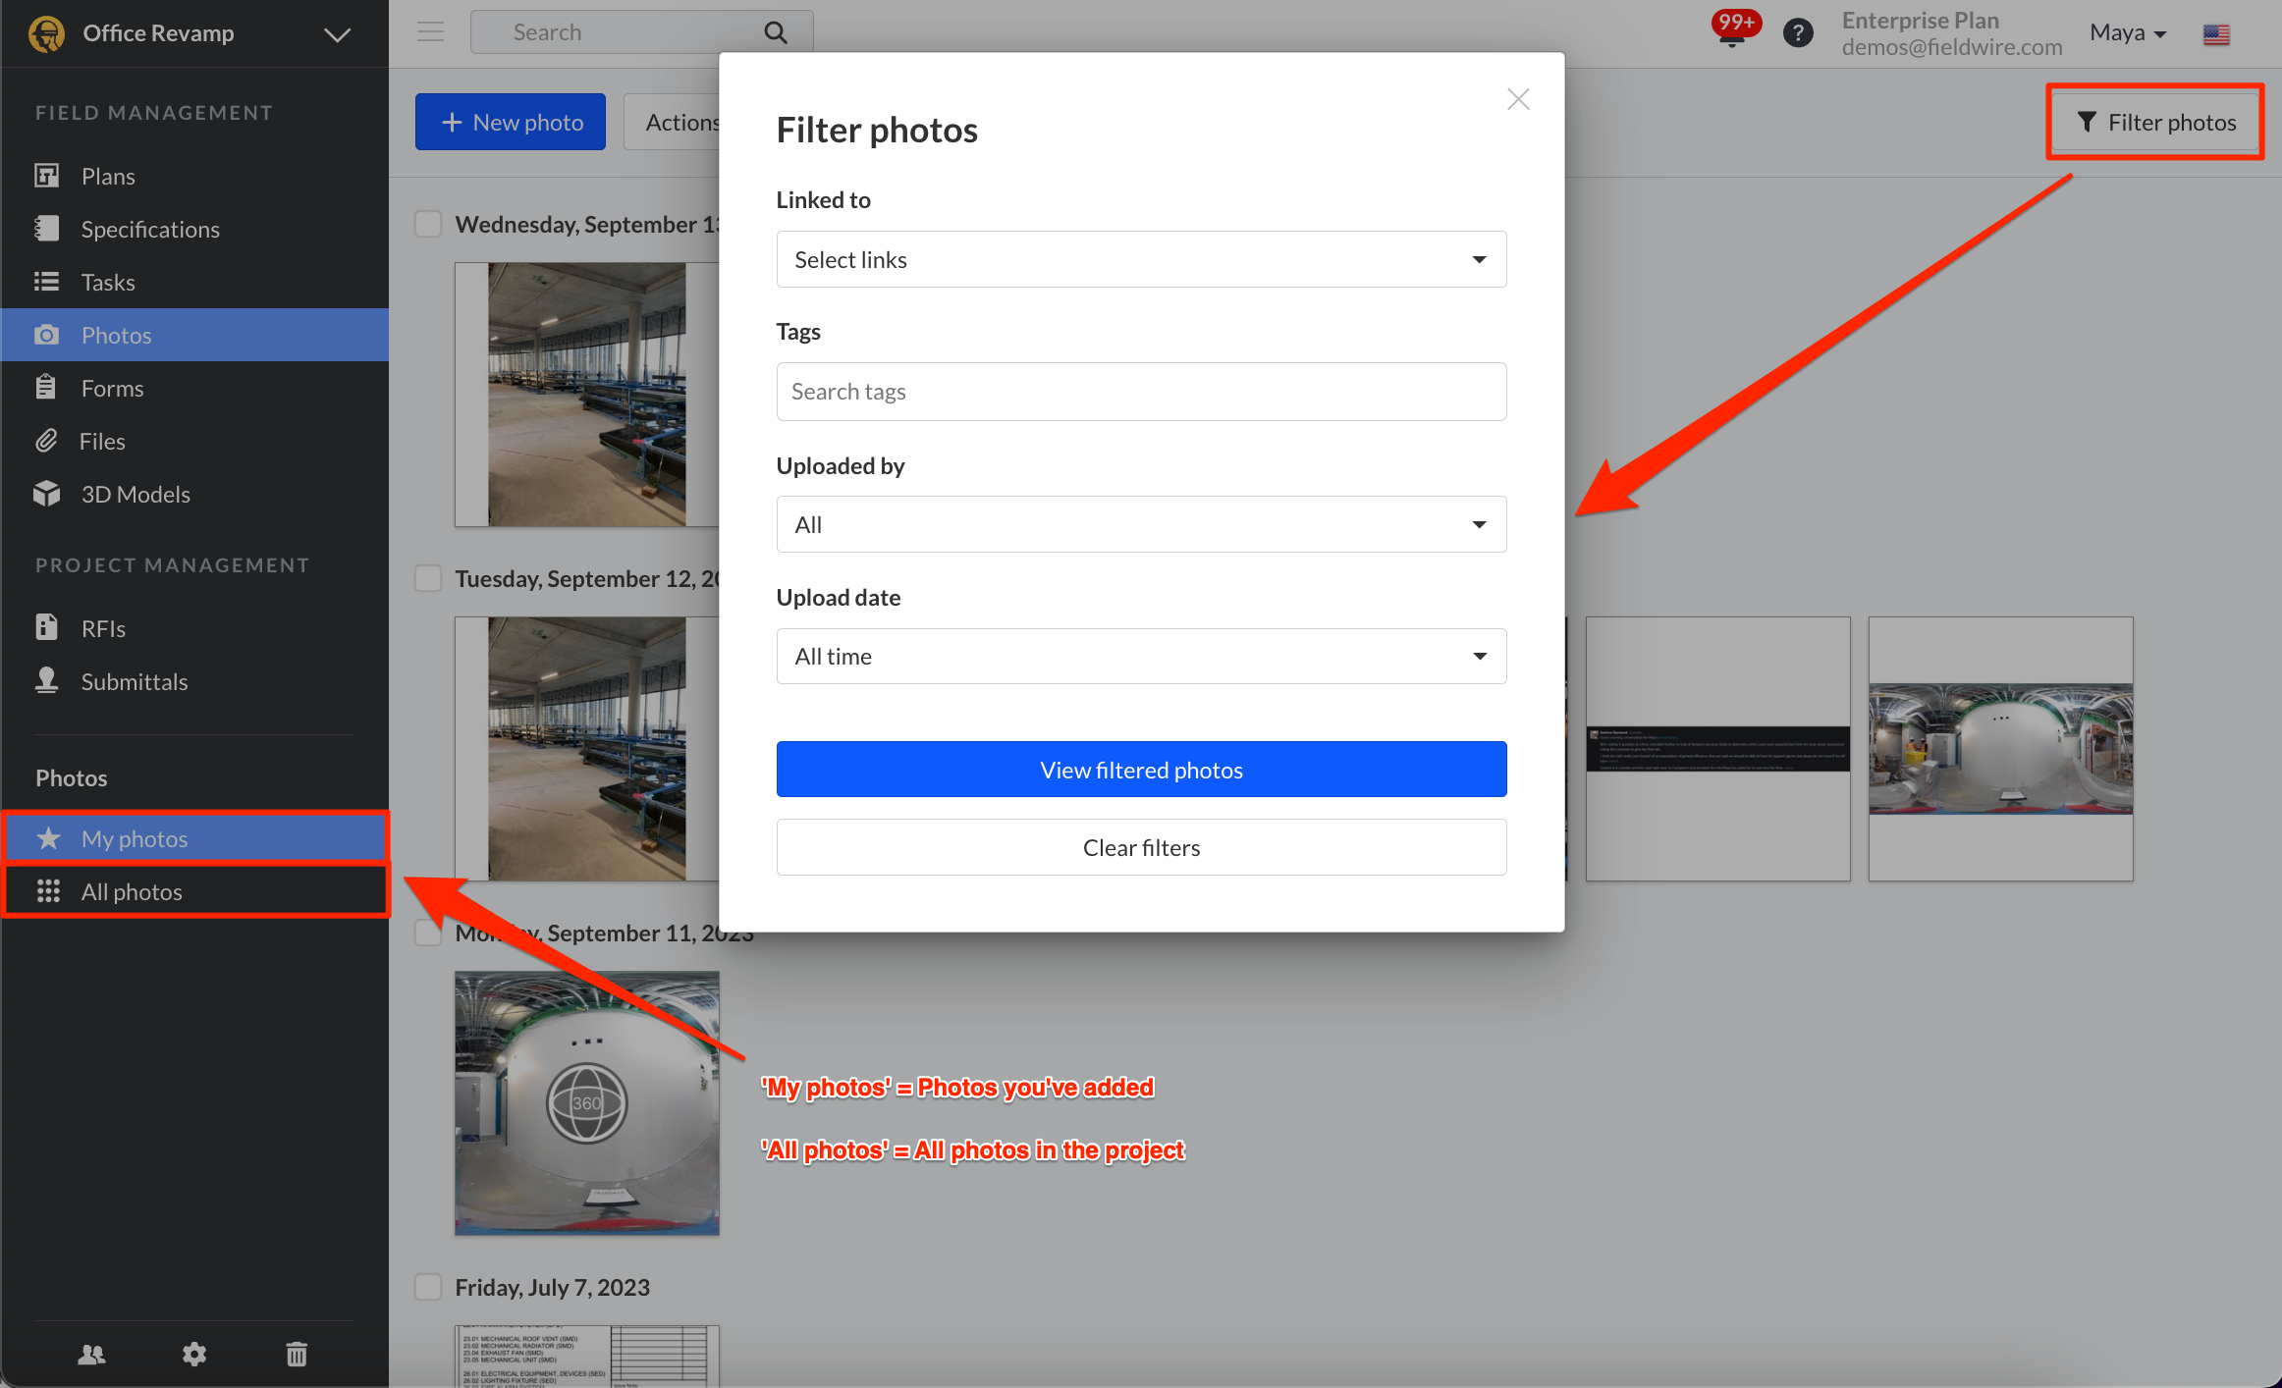Open the help question mark icon
2282x1388 pixels.
[1798, 33]
